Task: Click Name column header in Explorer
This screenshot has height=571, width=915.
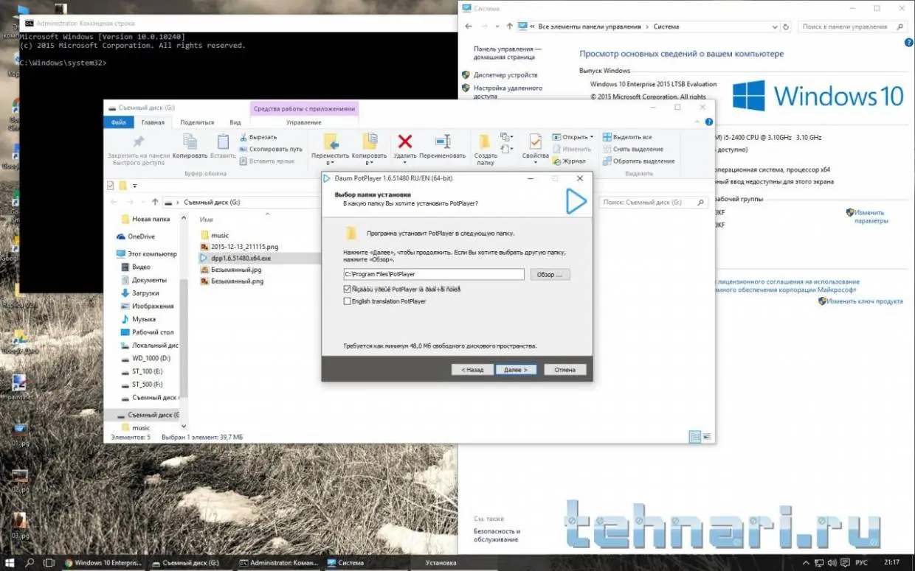Action: [207, 220]
